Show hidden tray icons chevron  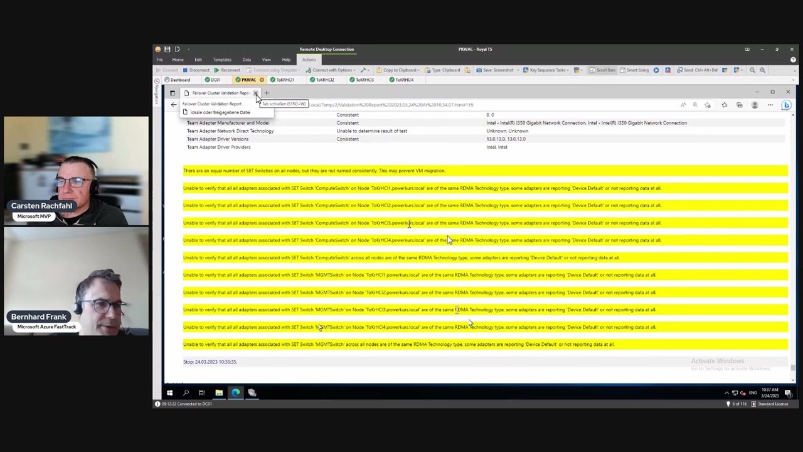click(x=726, y=393)
